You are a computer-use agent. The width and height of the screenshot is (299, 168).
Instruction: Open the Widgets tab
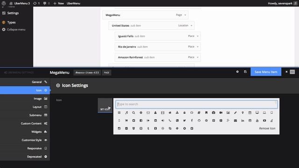(25, 132)
